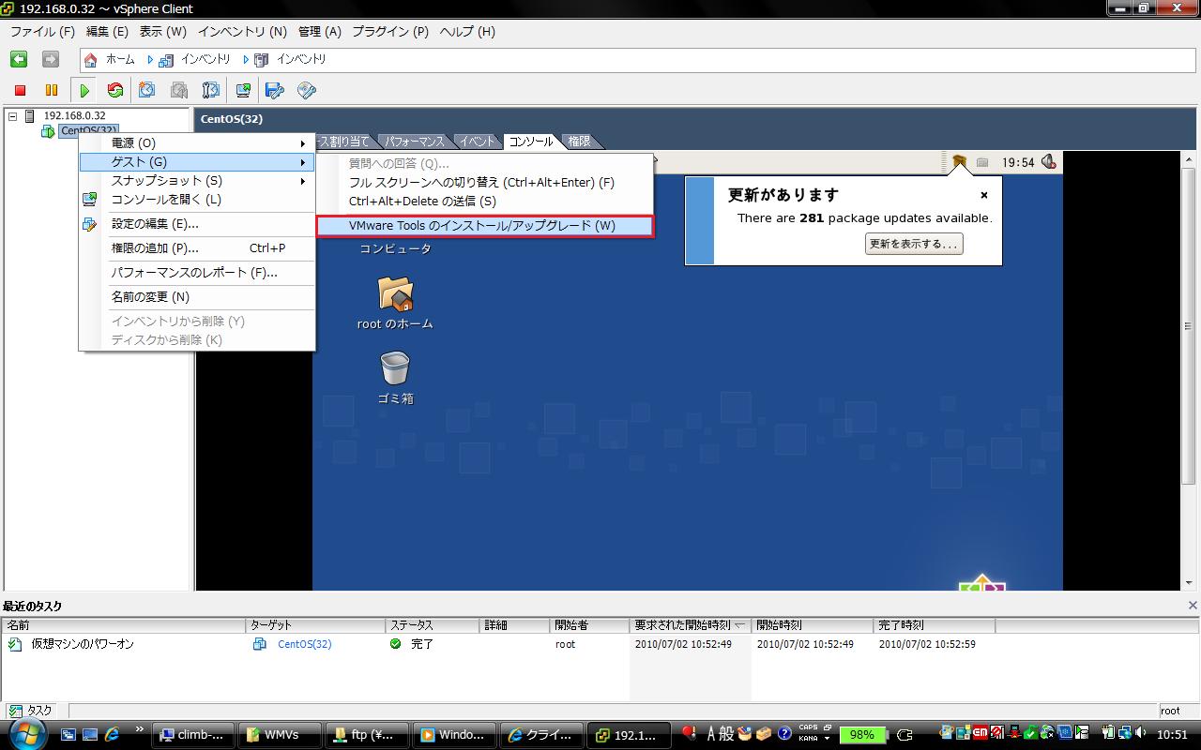Viewport: 1201px width, 750px height.
Task: Click the red Power Off square icon
Action: (x=20, y=90)
